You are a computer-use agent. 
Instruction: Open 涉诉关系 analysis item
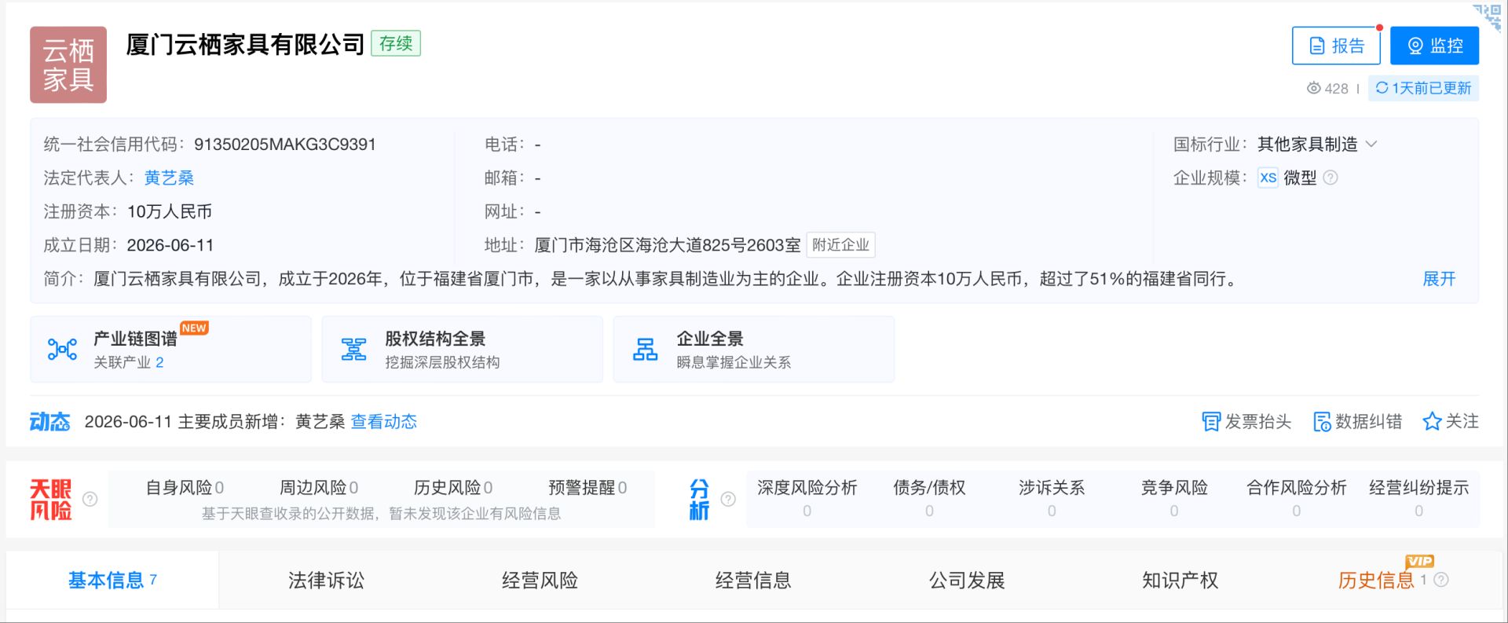pos(1052,498)
